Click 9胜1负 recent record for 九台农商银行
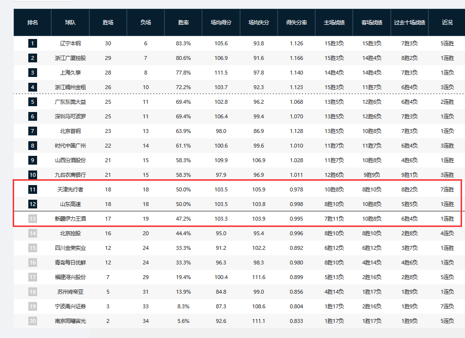 point(409,175)
